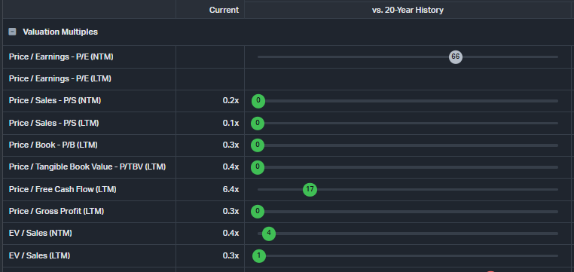Select Price / Book - P/B (LTM) label
The height and width of the screenshot is (272, 574).
53,145
